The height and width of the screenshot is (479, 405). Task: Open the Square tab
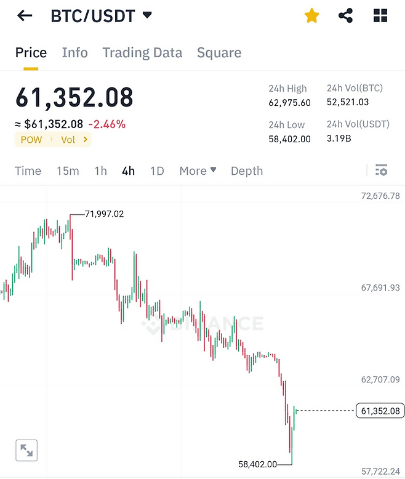pos(219,52)
